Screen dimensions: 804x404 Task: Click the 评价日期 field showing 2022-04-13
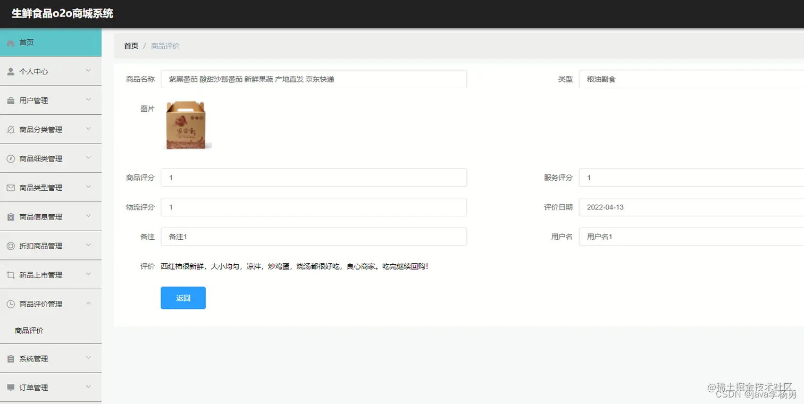point(691,207)
